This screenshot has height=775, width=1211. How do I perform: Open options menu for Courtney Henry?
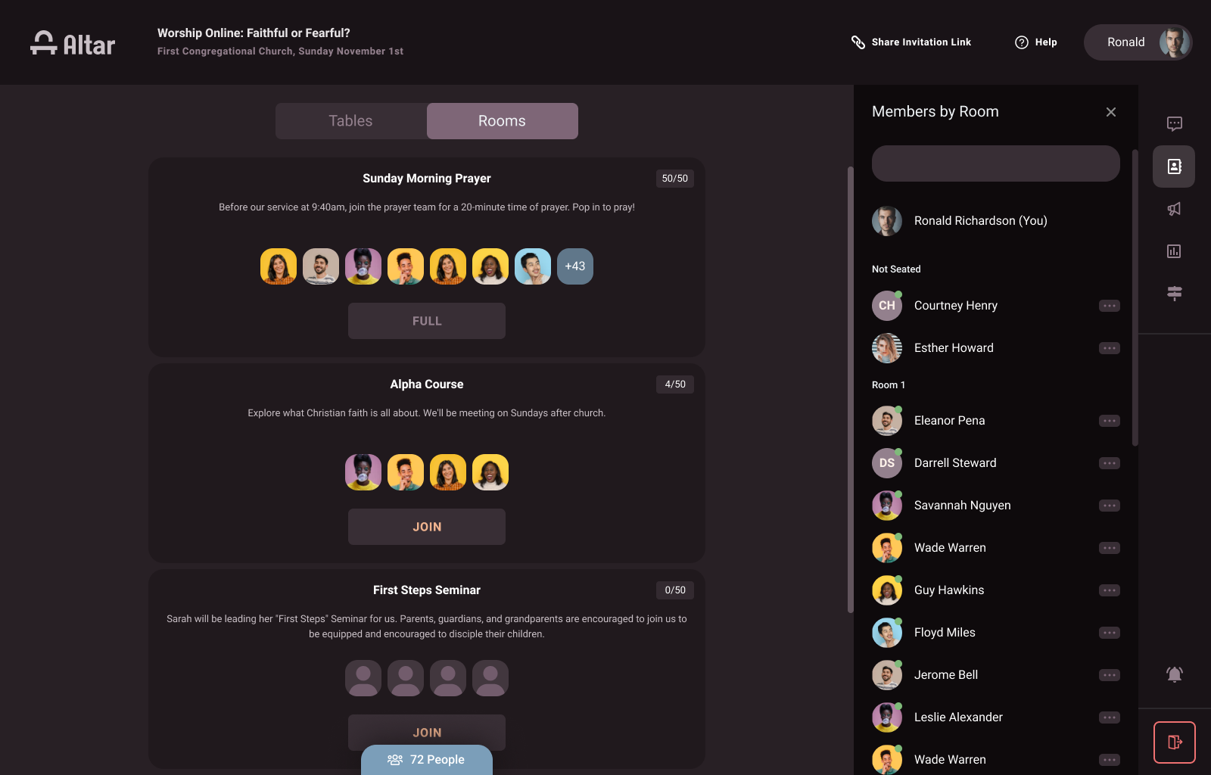[x=1110, y=306]
